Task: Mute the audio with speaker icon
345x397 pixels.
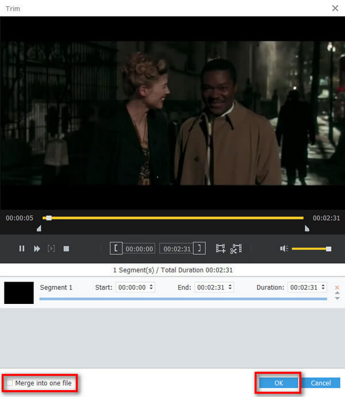Action: pyautogui.click(x=283, y=249)
